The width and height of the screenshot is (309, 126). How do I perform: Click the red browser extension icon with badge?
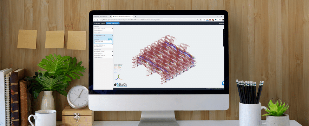213,20
